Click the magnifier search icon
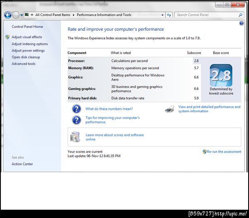 pyautogui.click(x=240, y=15)
